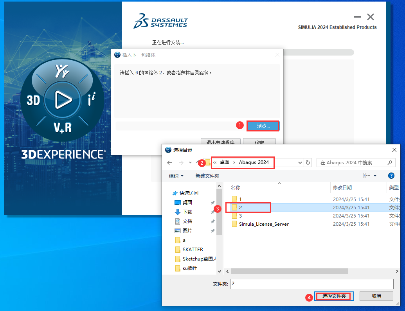Click sidebar scroll down arrow
The width and height of the screenshot is (405, 311).
[219, 271]
